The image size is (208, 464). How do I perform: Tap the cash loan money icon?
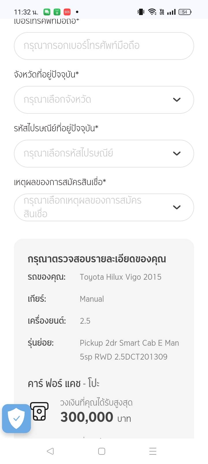(40, 411)
